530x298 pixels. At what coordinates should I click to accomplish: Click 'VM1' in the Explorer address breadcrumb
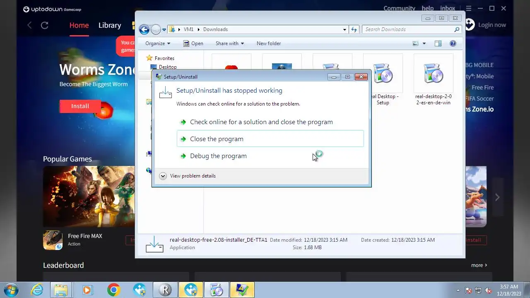188,29
